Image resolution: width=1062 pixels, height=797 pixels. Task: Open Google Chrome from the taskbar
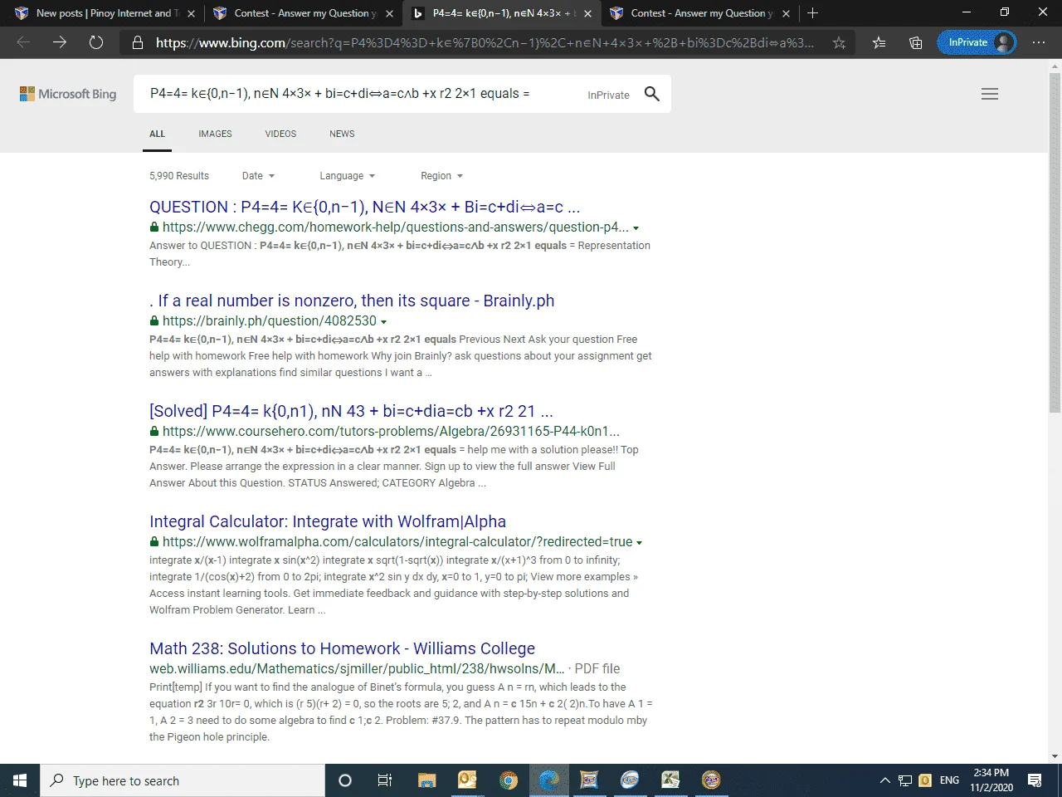[508, 780]
